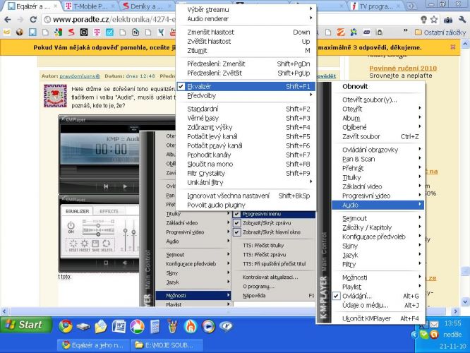Switch to E:\MOJE SOUB... taskbar window

click(x=167, y=345)
